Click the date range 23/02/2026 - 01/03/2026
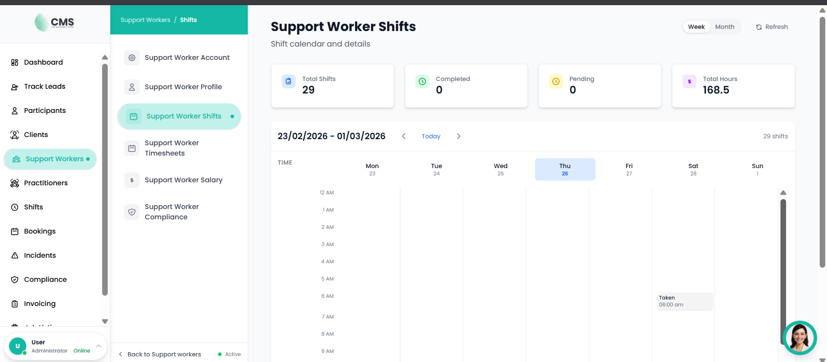The width and height of the screenshot is (827, 362). (331, 136)
